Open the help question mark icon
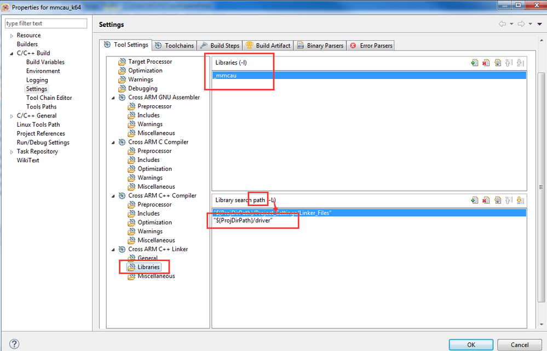The width and height of the screenshot is (547, 351). pyautogui.click(x=14, y=344)
